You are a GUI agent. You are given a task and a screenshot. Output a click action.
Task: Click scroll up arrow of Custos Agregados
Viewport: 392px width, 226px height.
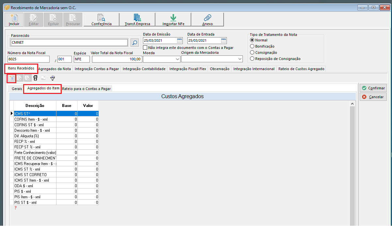352,104
